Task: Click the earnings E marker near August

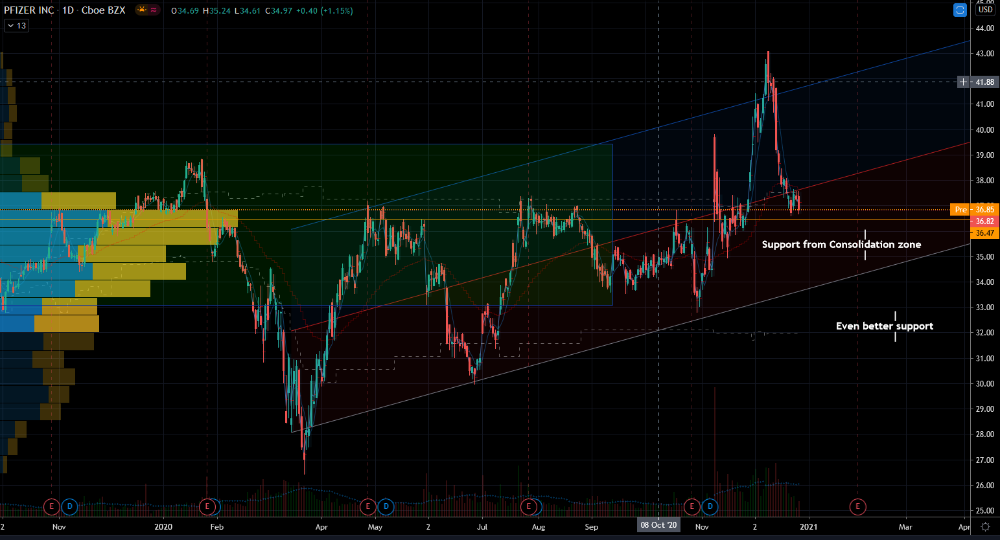Action: point(529,506)
